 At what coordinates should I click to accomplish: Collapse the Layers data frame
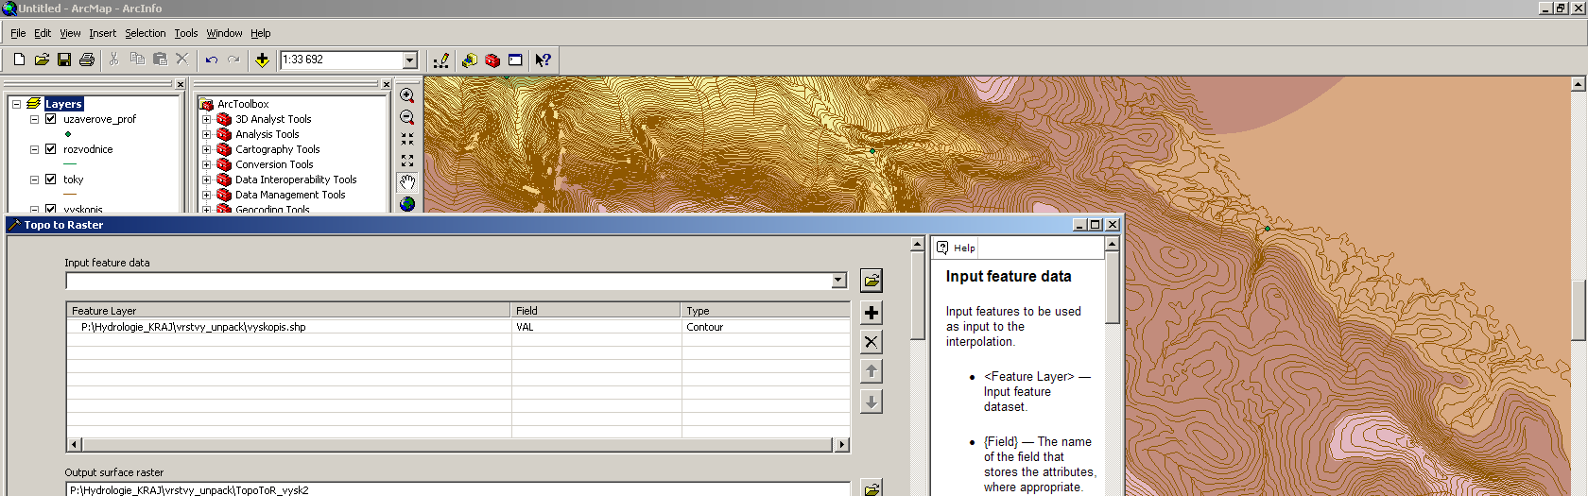(16, 104)
